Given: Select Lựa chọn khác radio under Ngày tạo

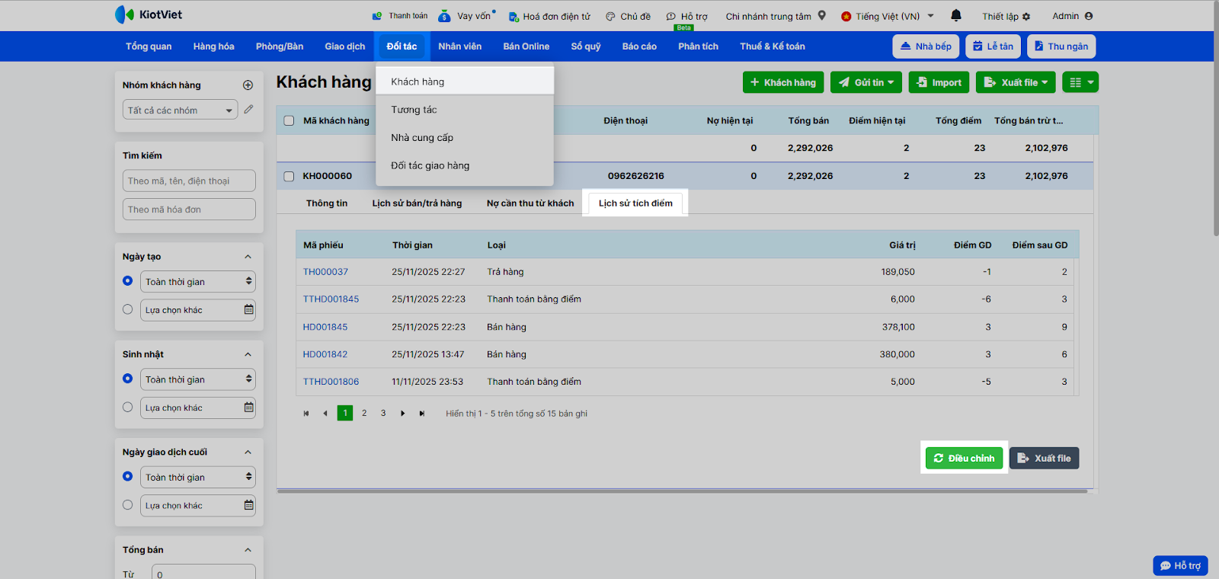Looking at the screenshot, I should 128,309.
